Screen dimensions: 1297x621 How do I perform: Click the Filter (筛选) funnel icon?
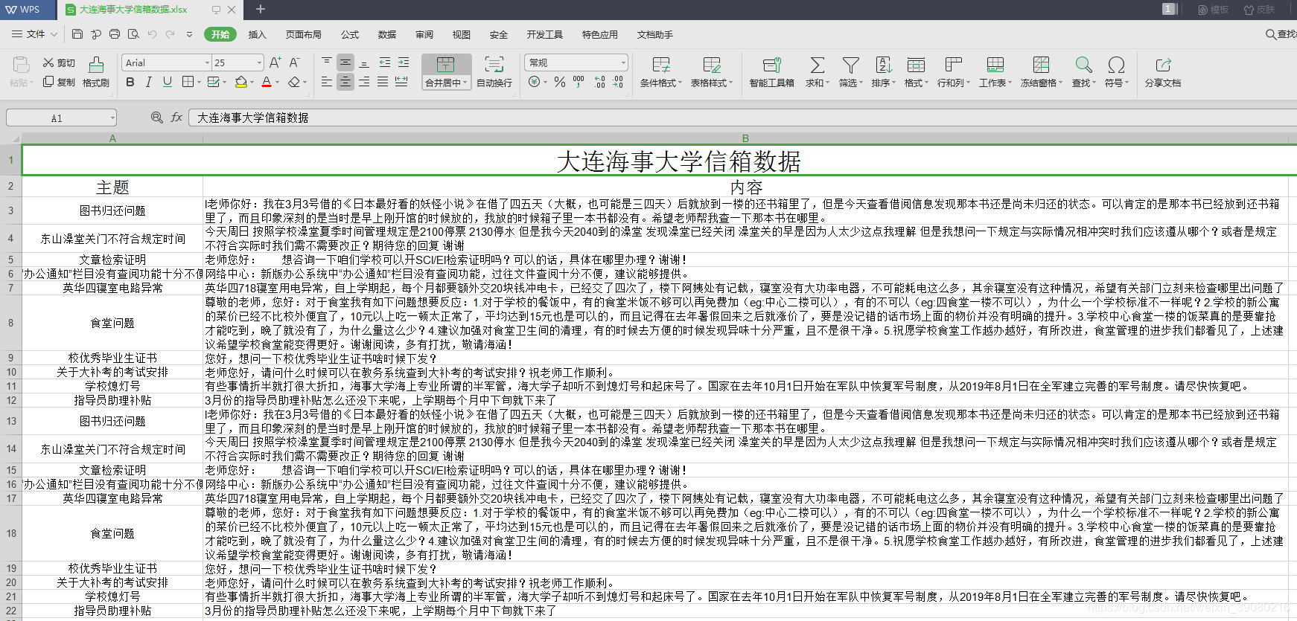(x=851, y=65)
